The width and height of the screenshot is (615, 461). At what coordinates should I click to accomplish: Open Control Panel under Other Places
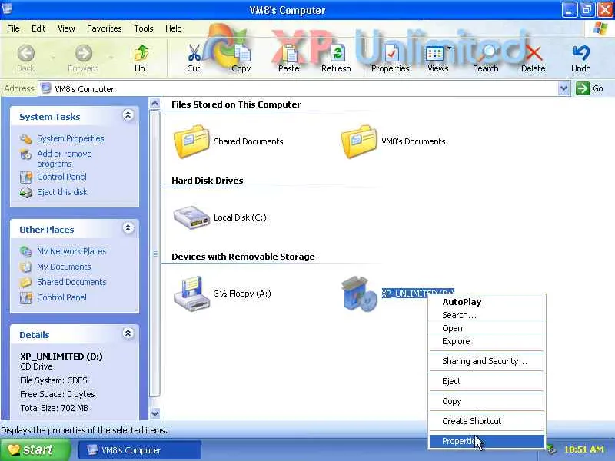[x=61, y=297]
